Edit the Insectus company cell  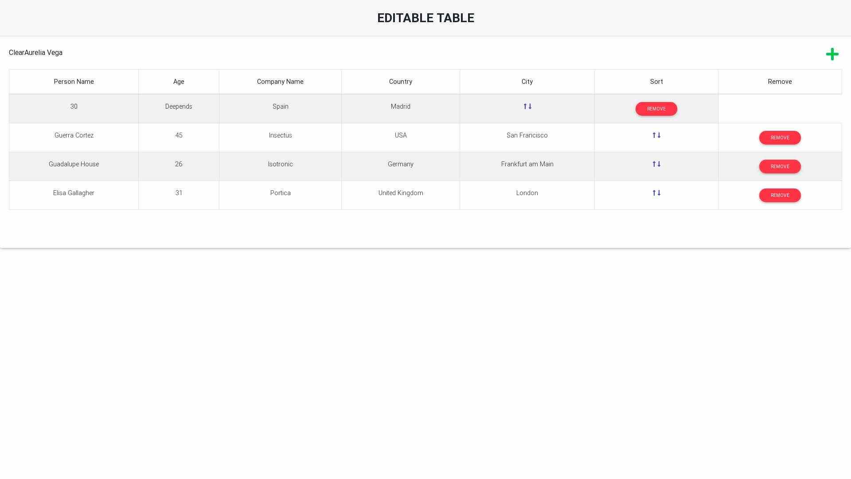tap(280, 135)
